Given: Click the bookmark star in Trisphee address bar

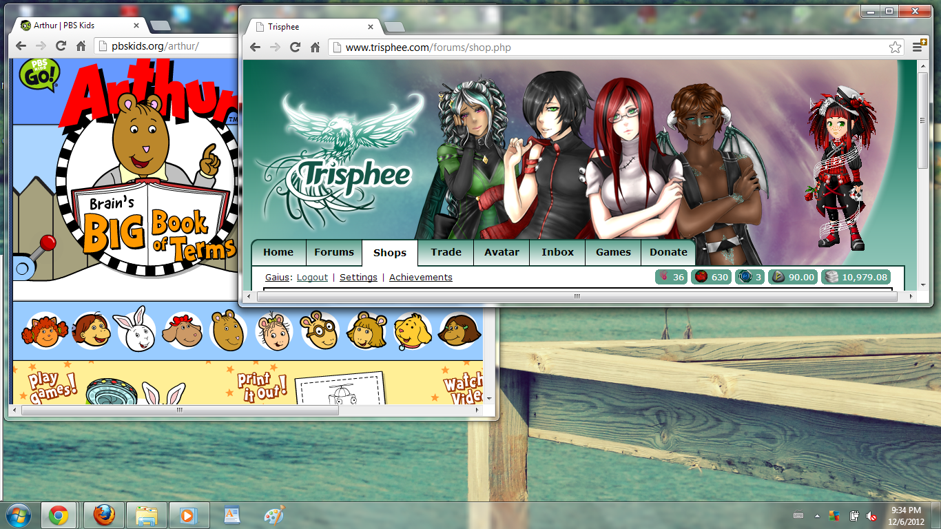Looking at the screenshot, I should tap(895, 48).
